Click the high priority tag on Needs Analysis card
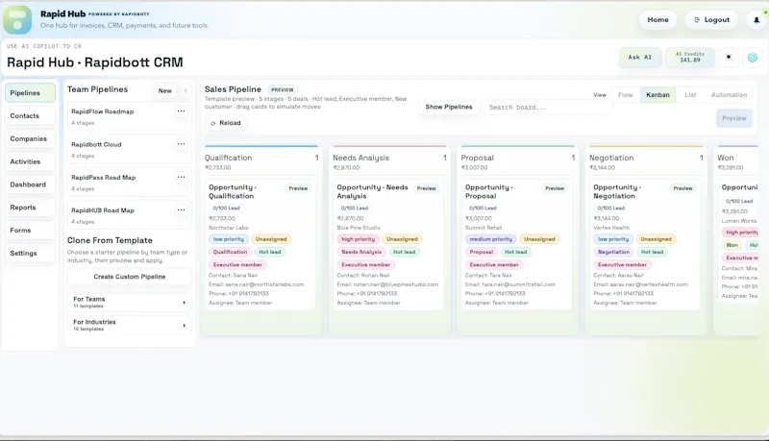This screenshot has height=441, width=769. click(358, 239)
